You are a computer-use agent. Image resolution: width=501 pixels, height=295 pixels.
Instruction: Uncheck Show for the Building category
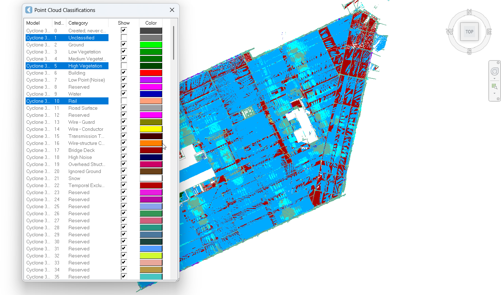pyautogui.click(x=124, y=73)
